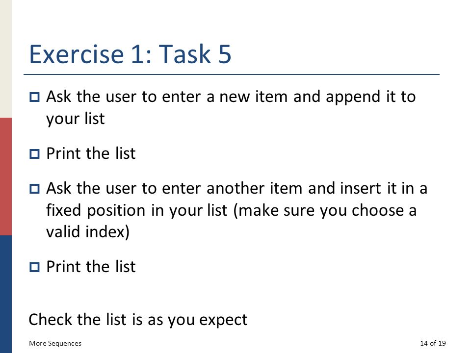Screen dimensions: 471x353
Task: Click 'Check the list is as you expect'
Action: [x=138, y=320]
